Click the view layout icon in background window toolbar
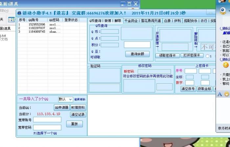230x147 pixels. [11, 20]
